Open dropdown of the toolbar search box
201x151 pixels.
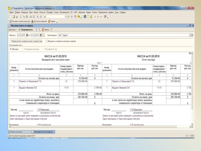pos(66,17)
